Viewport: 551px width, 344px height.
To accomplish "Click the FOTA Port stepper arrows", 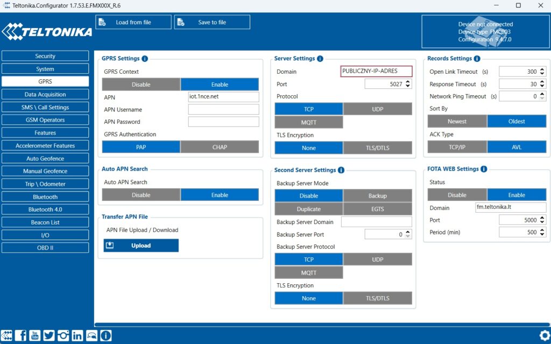I will point(542,220).
